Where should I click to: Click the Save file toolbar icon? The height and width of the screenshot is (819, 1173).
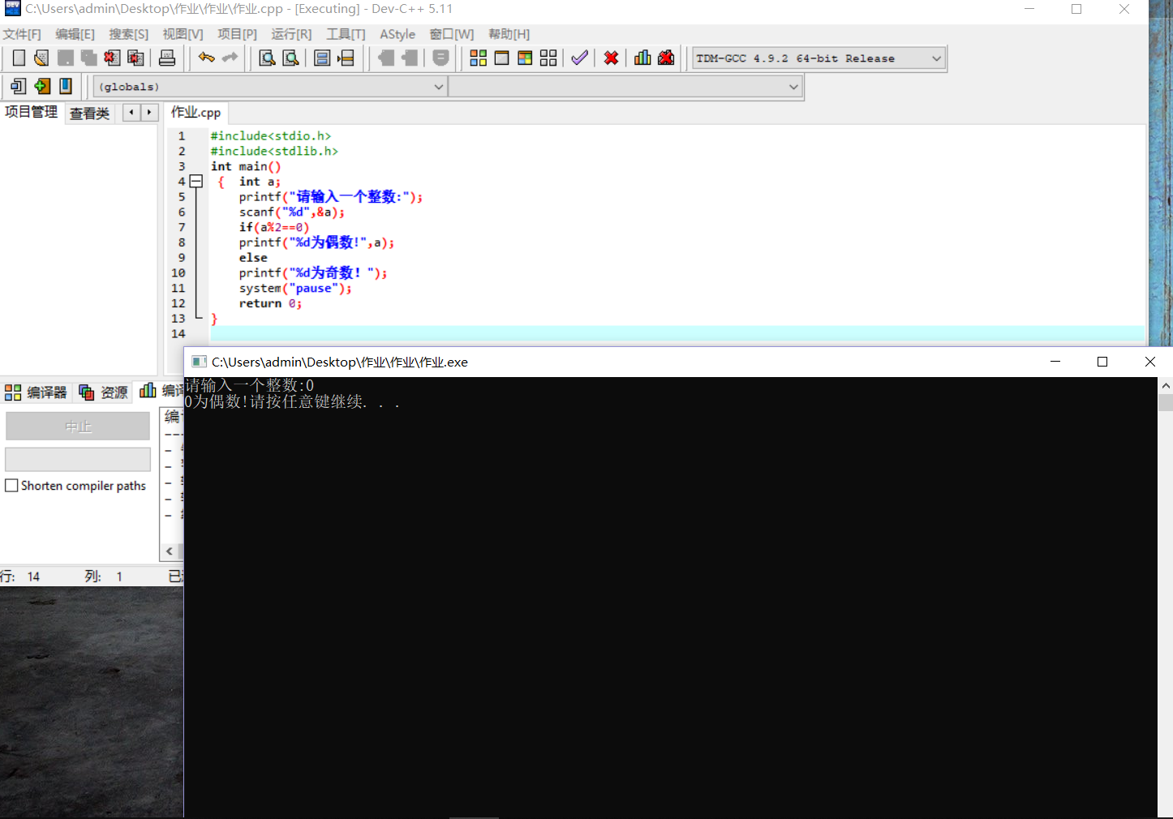click(x=66, y=58)
